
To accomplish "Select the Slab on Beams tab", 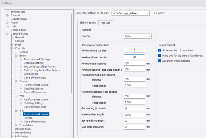I will (x=88, y=23).
